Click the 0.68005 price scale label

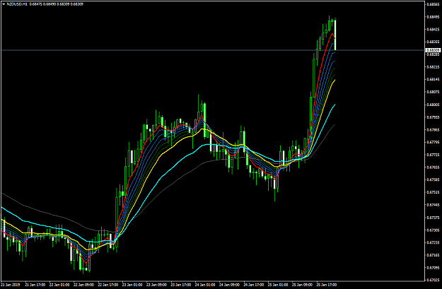point(434,105)
